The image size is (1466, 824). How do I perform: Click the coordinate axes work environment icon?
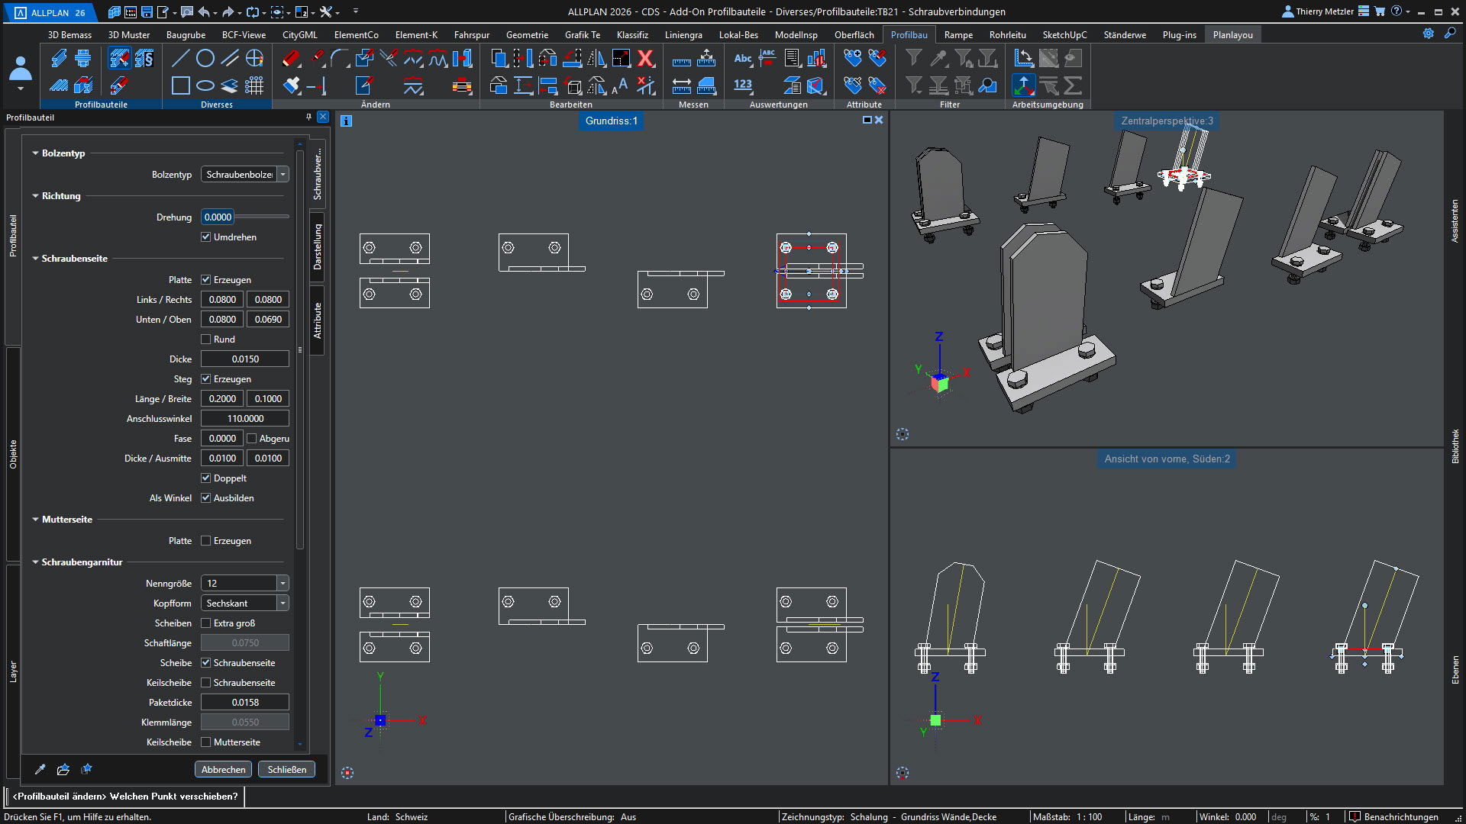(x=1023, y=85)
